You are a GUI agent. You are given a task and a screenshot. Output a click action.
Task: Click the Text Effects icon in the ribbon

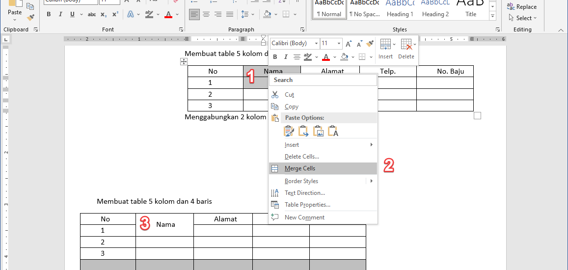[131, 15]
